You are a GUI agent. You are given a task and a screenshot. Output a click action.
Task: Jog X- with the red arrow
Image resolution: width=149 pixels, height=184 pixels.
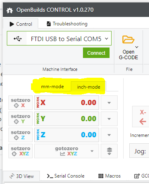[141, 116]
